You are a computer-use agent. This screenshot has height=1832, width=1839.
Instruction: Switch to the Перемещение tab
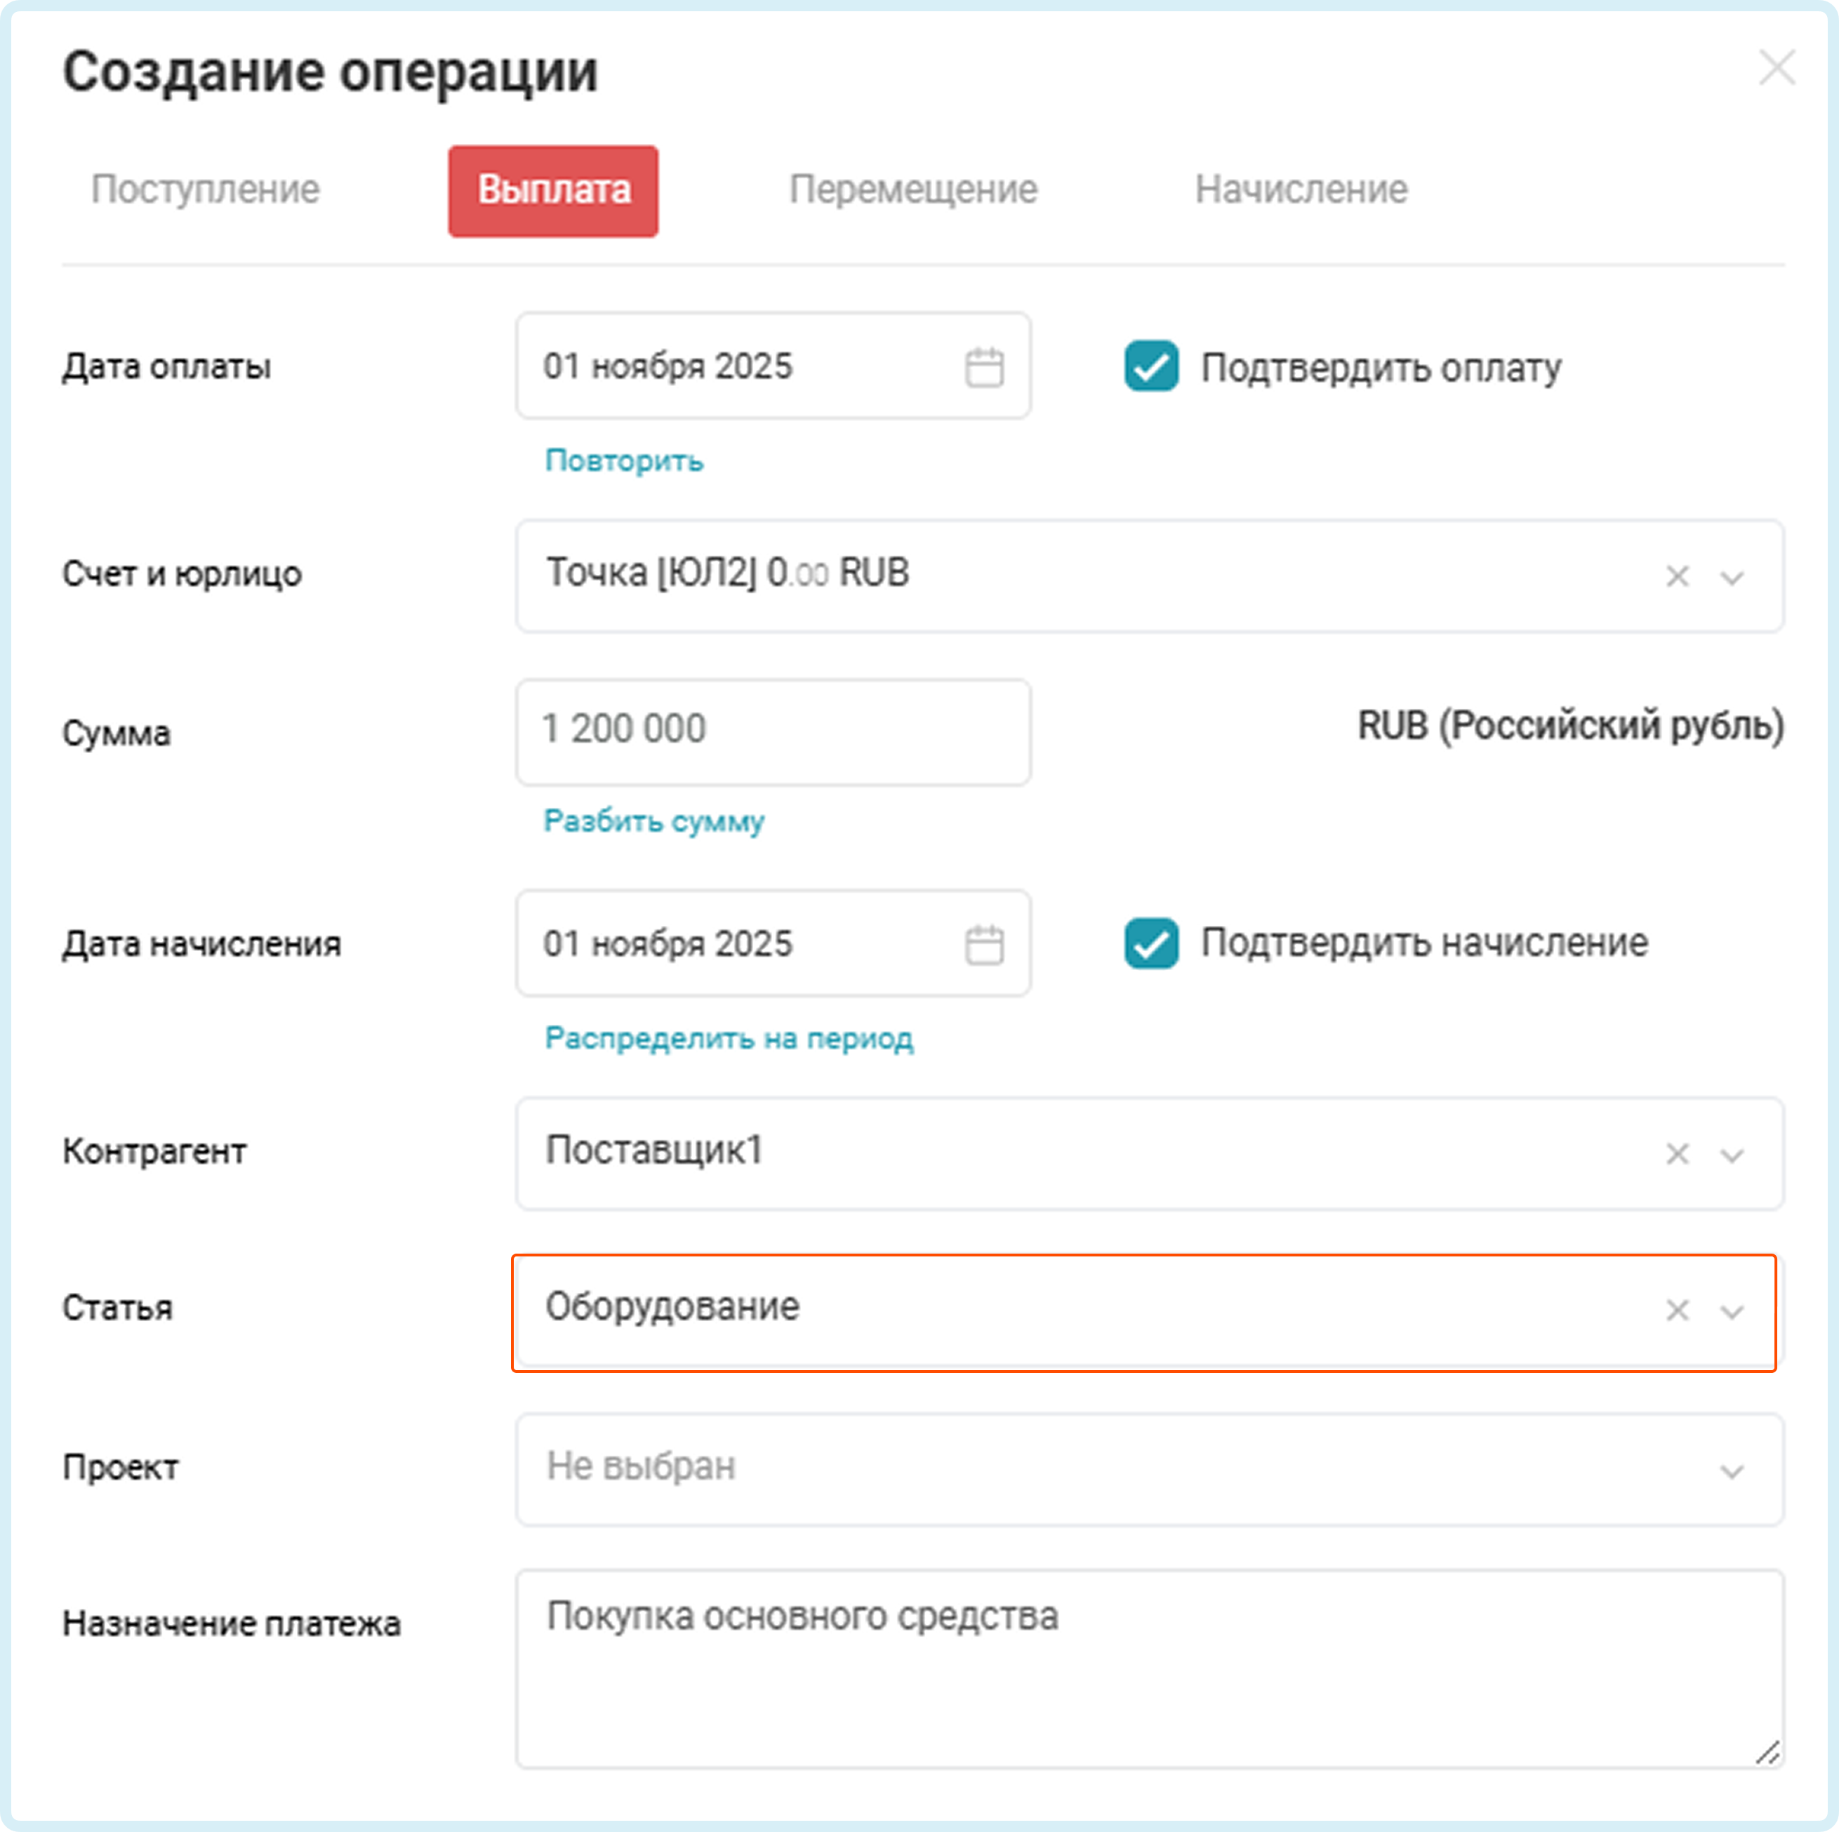click(913, 190)
